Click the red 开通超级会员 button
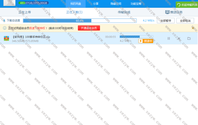Image resolution: width=198 pixels, height=125 pixels. click(89, 28)
